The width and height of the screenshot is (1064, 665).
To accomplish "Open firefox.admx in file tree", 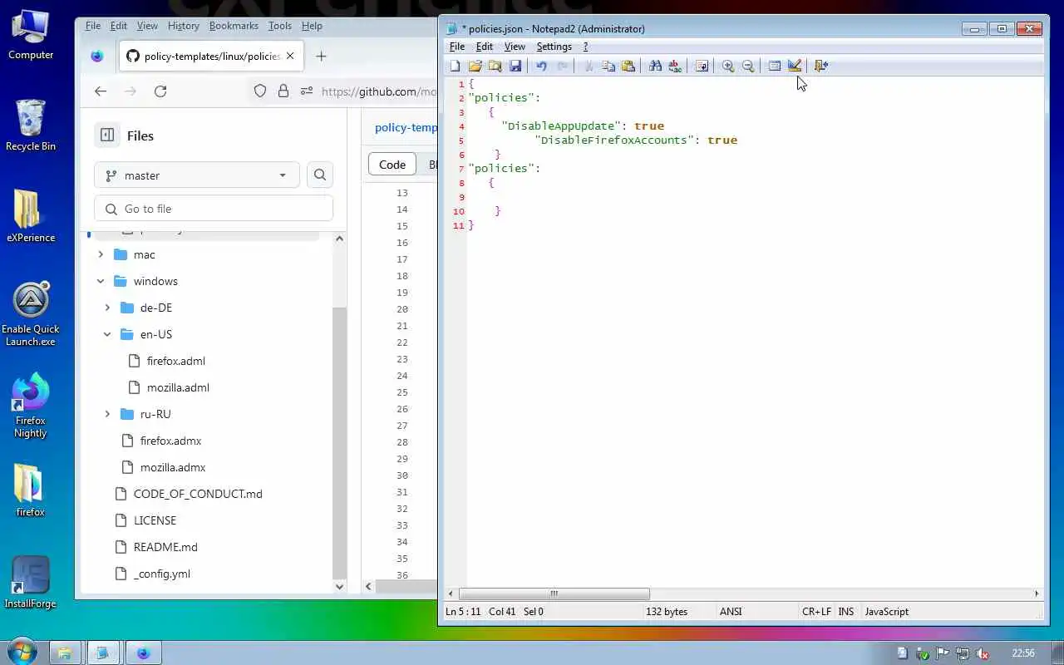I will click(x=170, y=441).
